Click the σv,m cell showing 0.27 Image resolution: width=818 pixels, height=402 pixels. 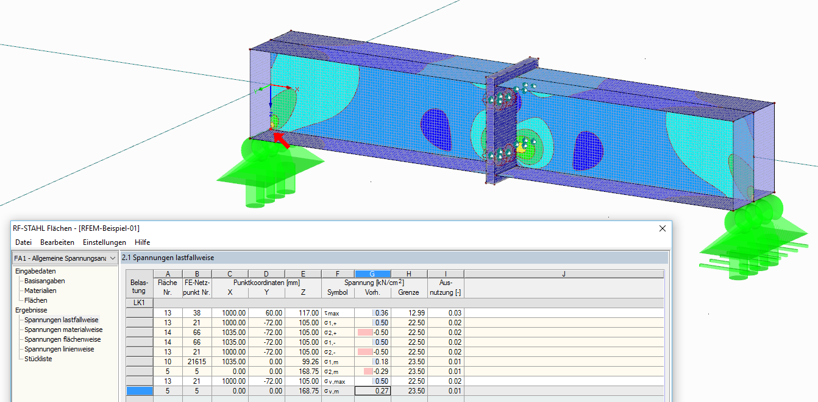point(372,391)
